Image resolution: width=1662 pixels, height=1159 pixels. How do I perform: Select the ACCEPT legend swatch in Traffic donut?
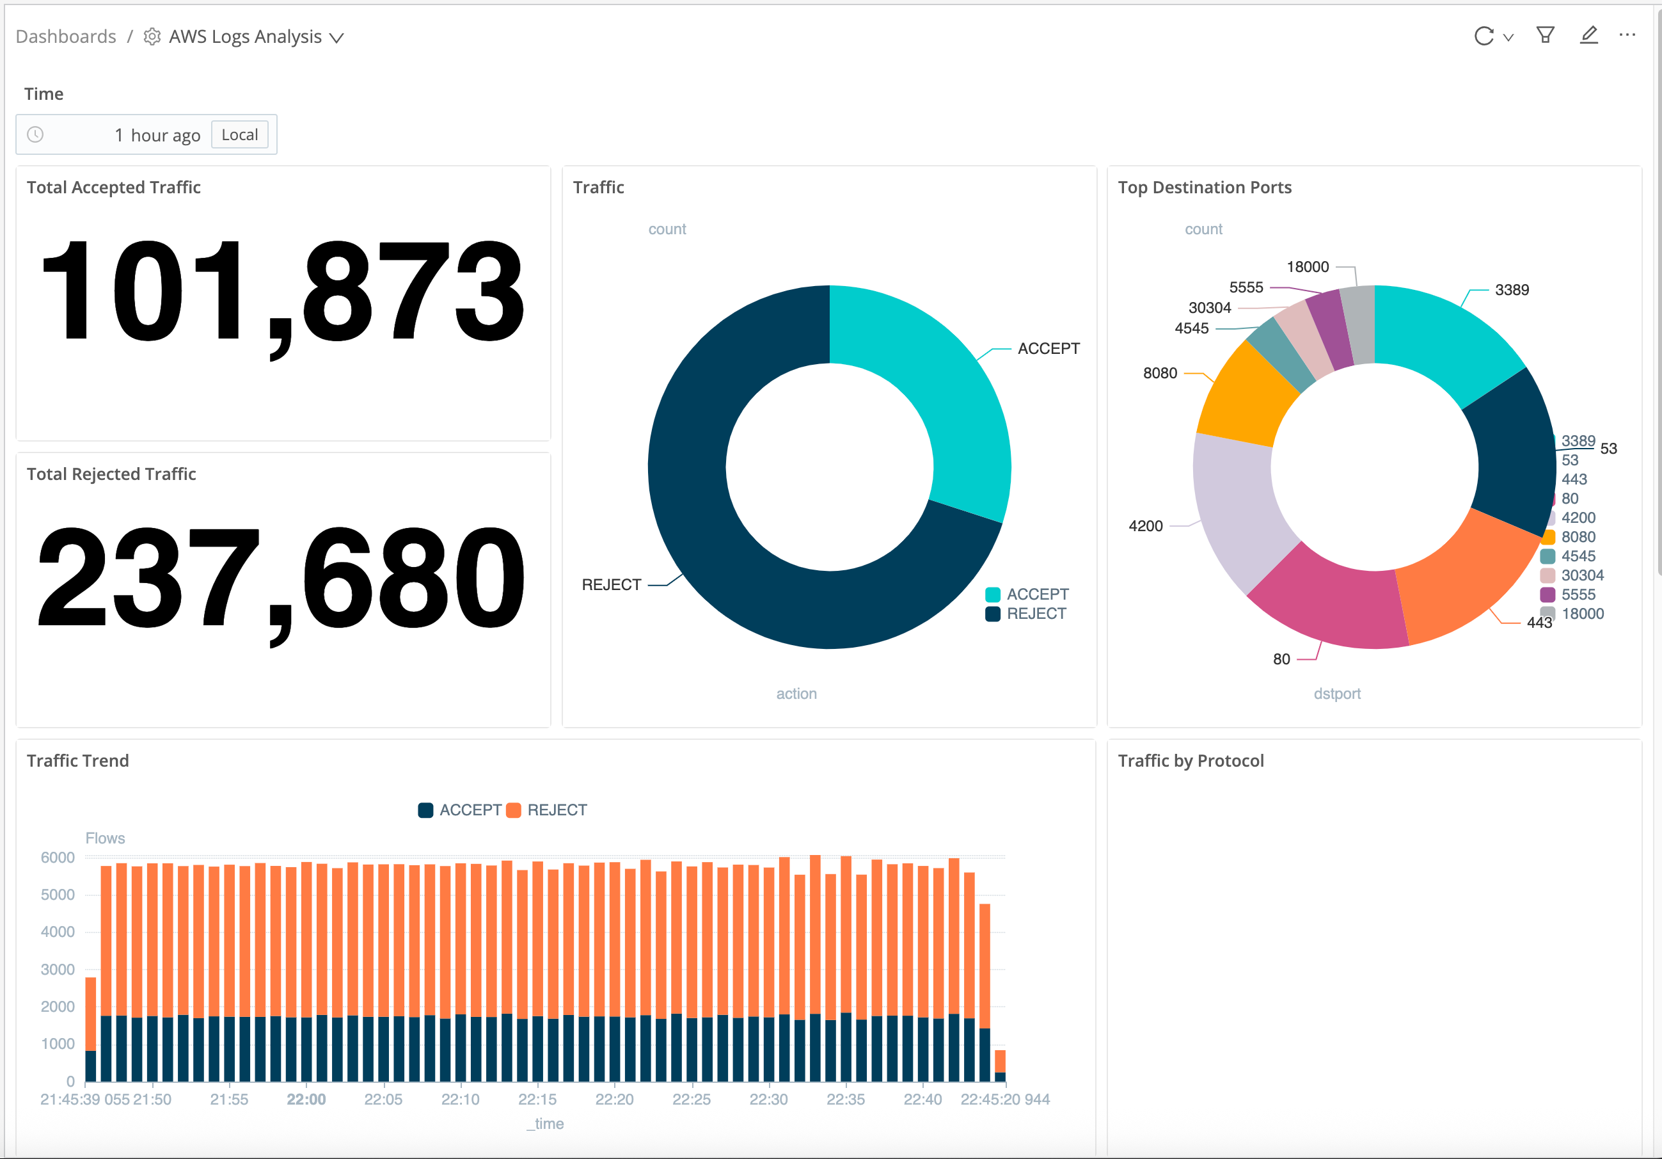click(993, 593)
